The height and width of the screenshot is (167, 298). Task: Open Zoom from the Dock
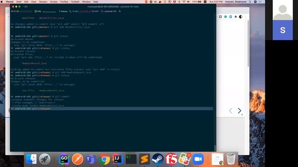(x=198, y=159)
